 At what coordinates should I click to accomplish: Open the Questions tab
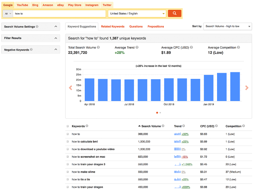(136, 26)
